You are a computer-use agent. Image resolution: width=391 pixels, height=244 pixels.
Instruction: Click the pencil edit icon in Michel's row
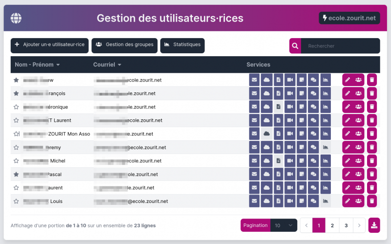pyautogui.click(x=348, y=160)
